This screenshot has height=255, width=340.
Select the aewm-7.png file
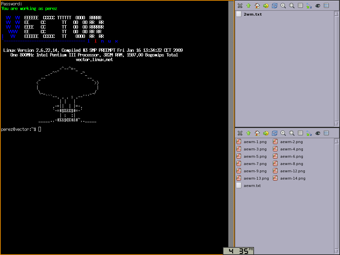[252, 164]
